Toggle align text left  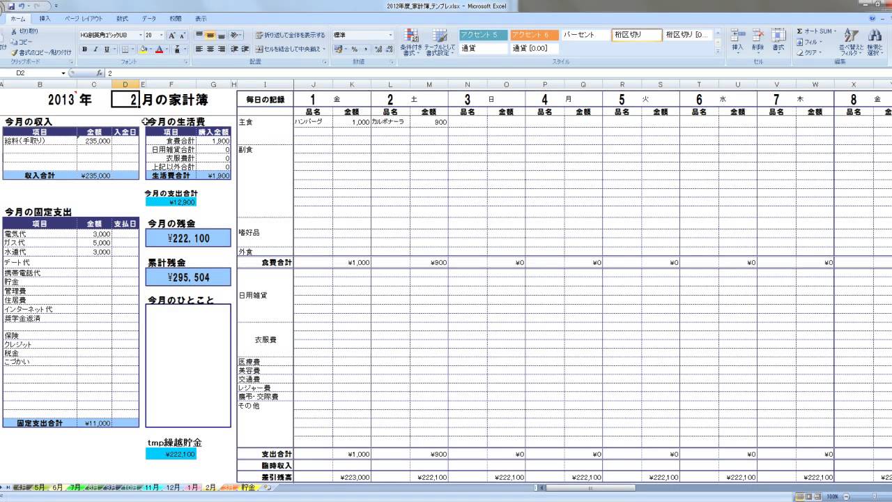tap(199, 50)
